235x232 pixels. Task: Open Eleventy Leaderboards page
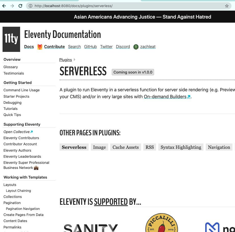(22, 156)
